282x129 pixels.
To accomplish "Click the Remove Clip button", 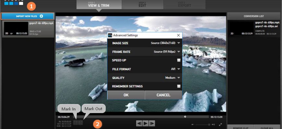I will (241, 127).
